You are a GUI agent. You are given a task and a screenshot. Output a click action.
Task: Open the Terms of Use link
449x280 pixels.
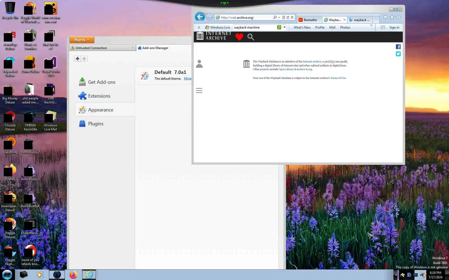[338, 78]
